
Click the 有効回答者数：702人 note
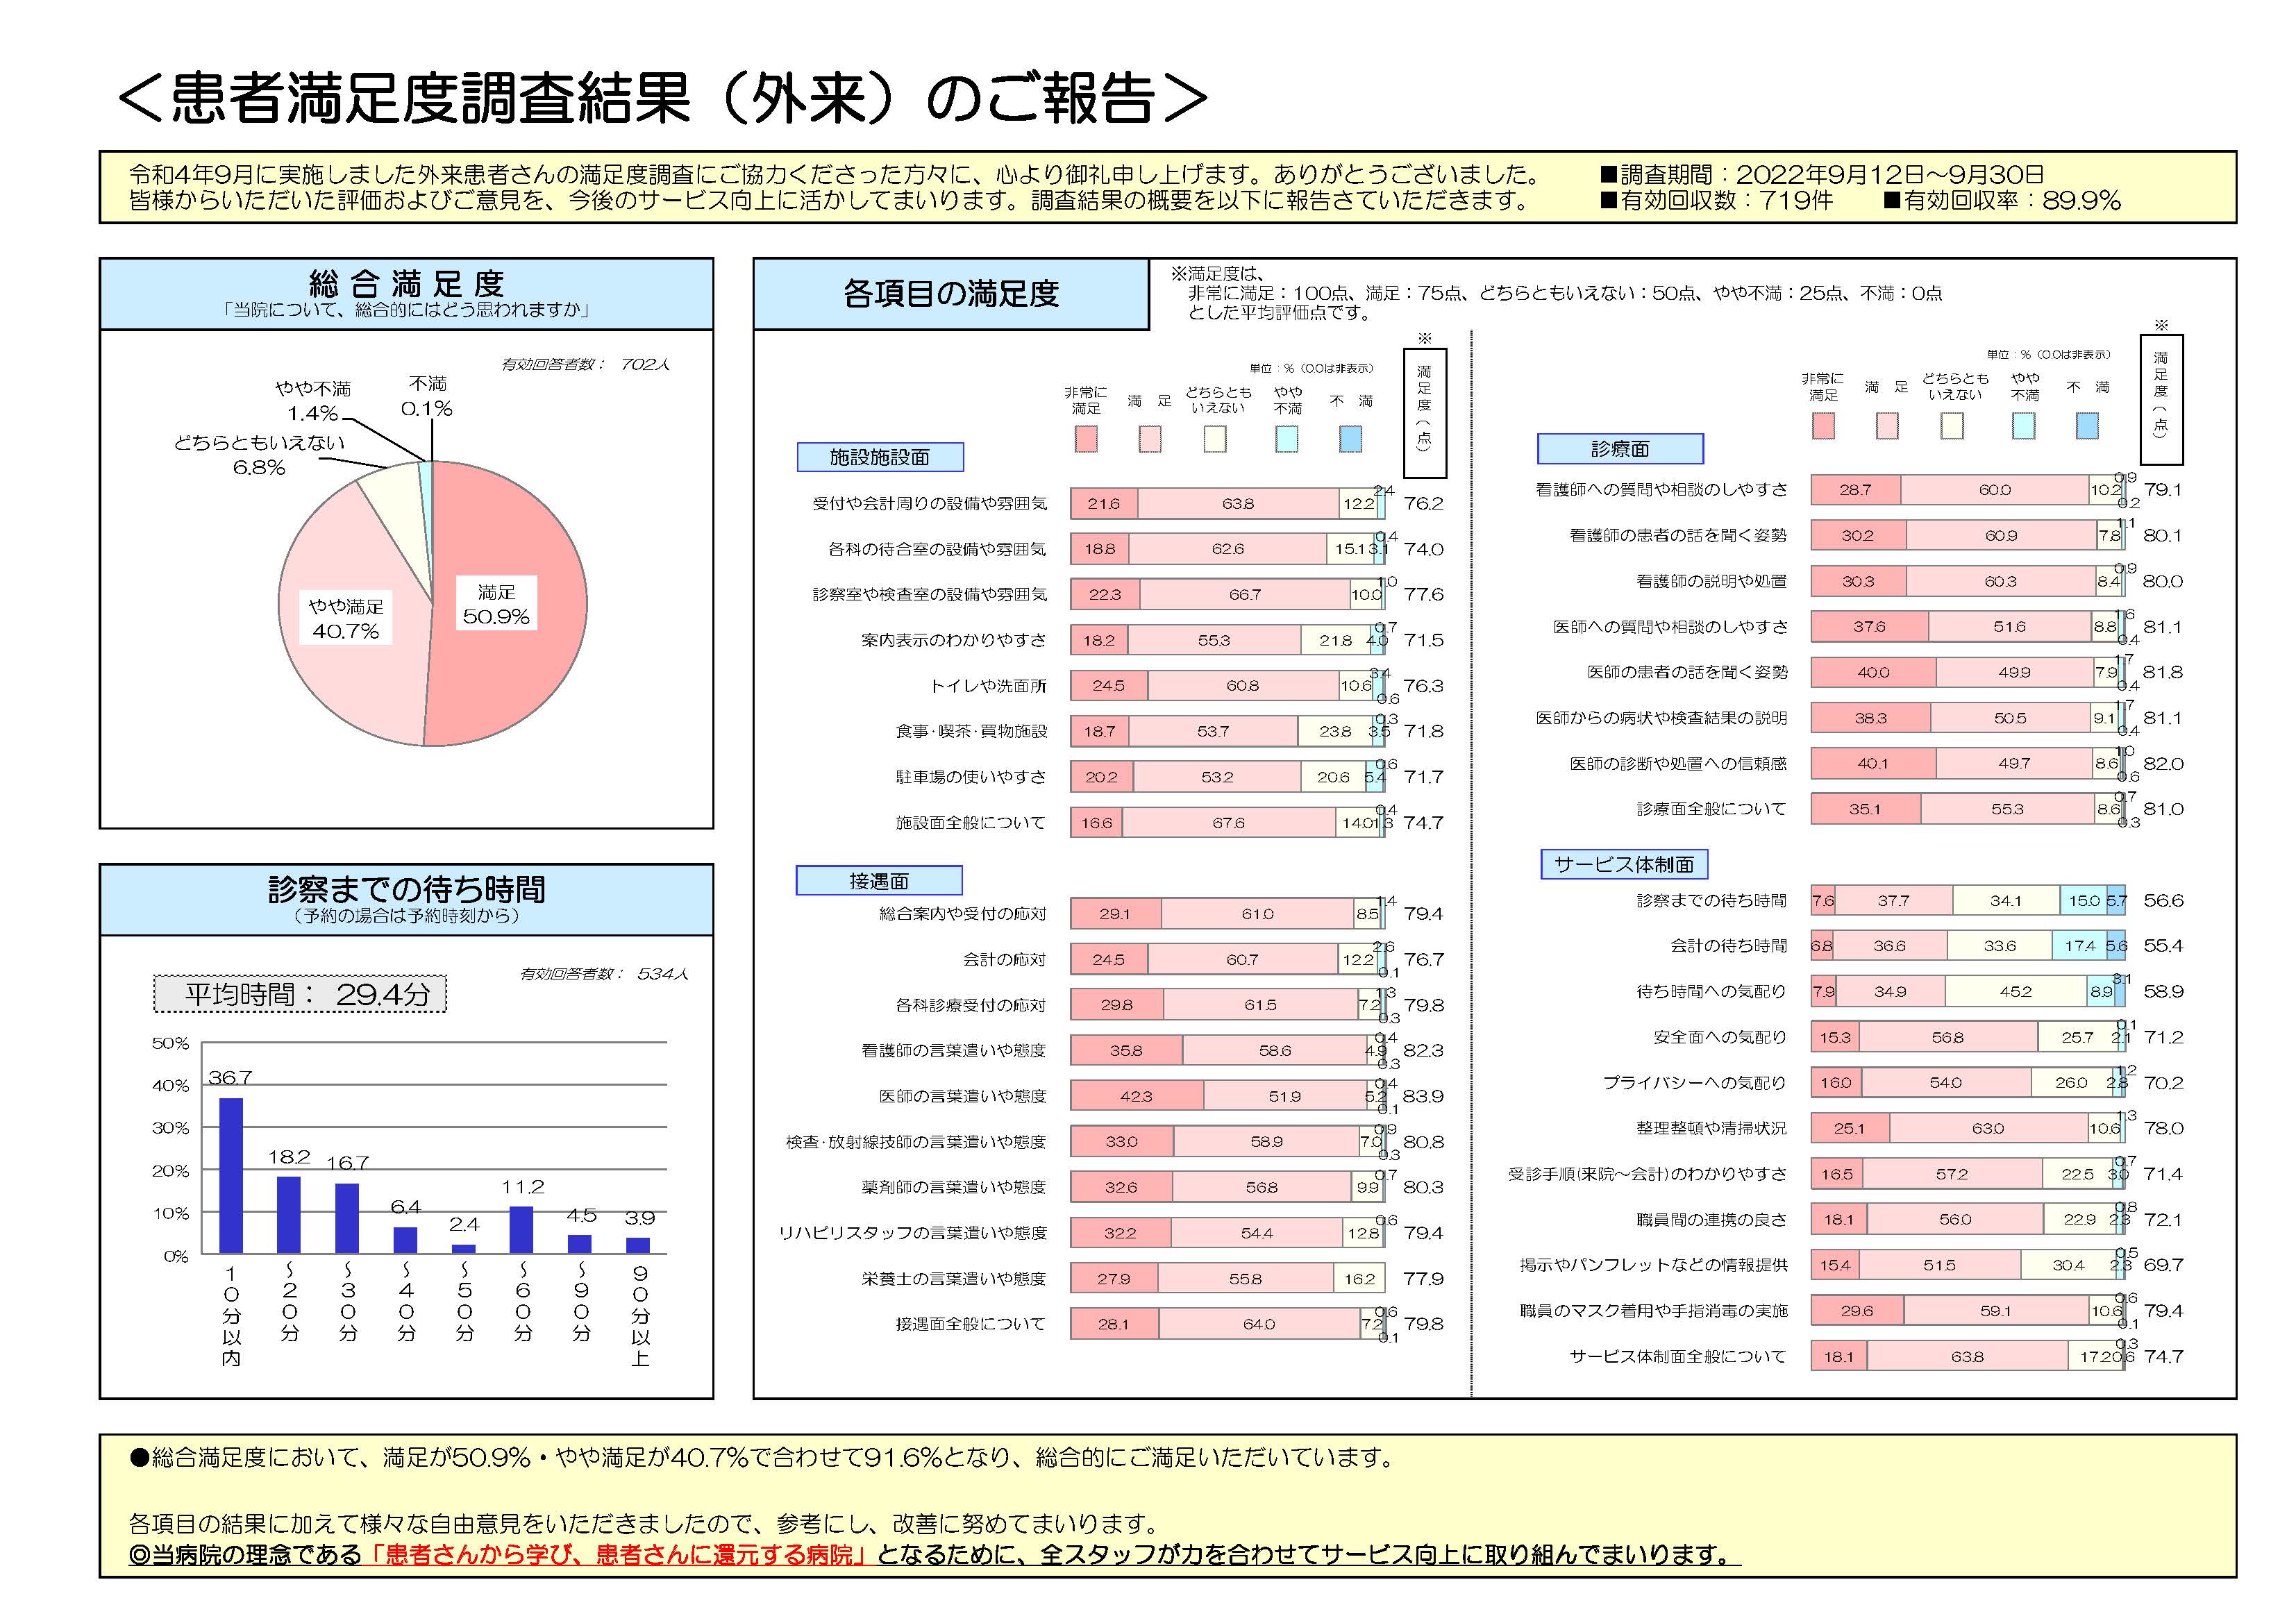pos(585,364)
